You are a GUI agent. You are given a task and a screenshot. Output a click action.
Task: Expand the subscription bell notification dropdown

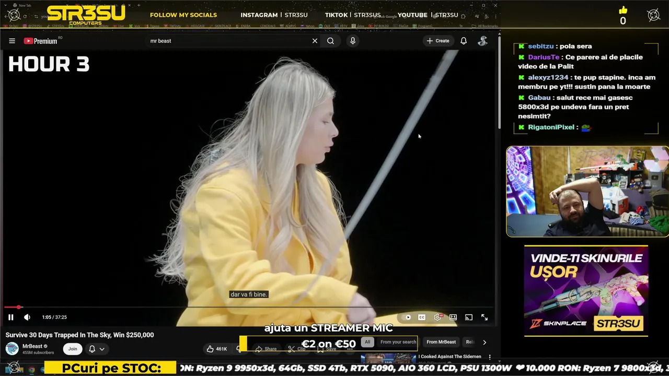pos(97,349)
